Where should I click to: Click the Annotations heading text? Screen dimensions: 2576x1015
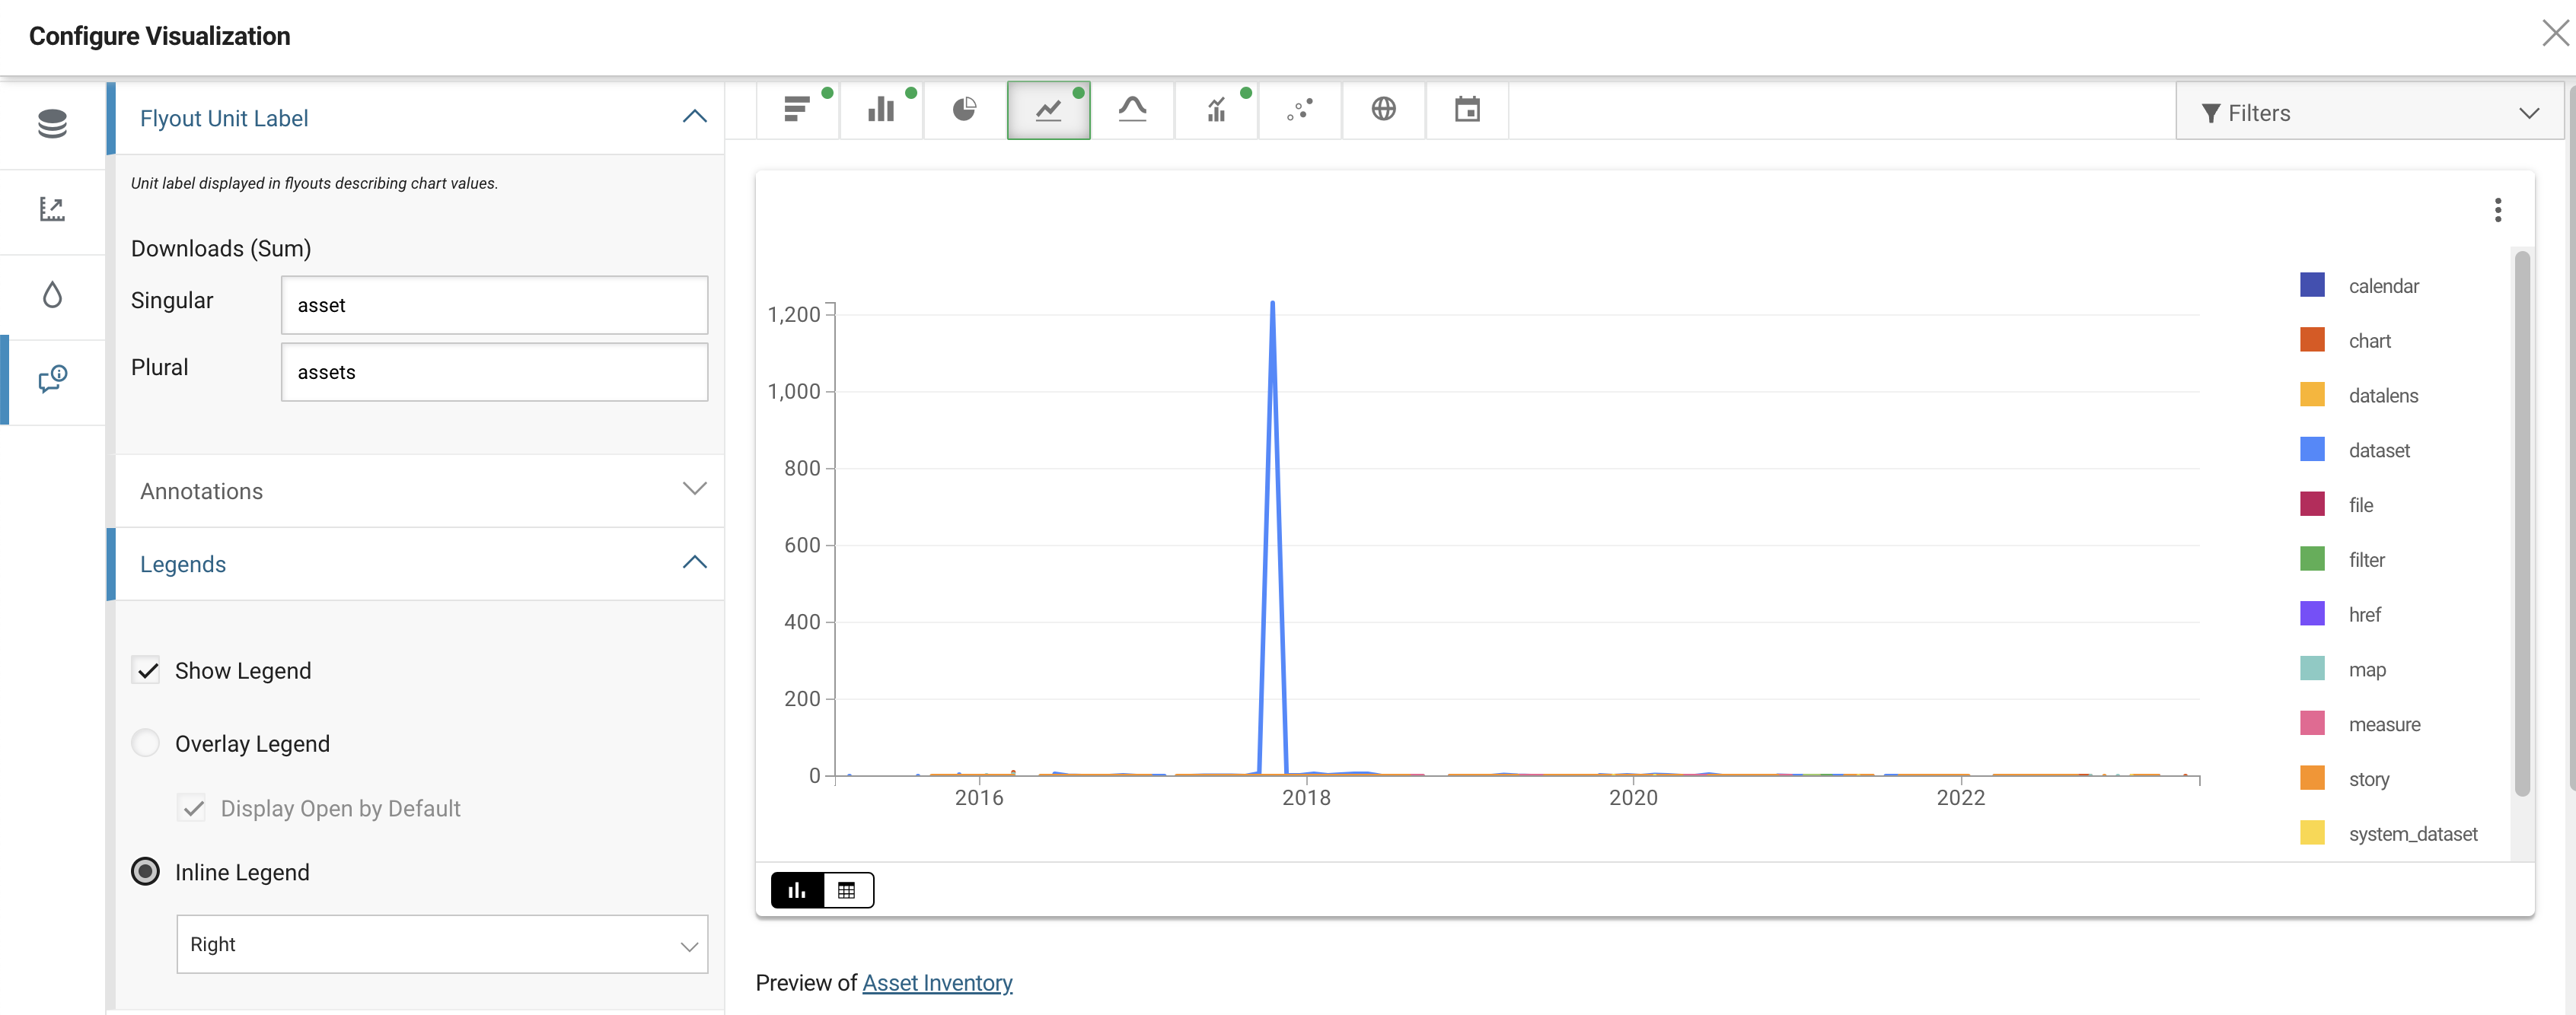[201, 491]
